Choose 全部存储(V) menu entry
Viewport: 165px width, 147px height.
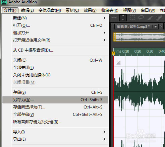click(55, 115)
